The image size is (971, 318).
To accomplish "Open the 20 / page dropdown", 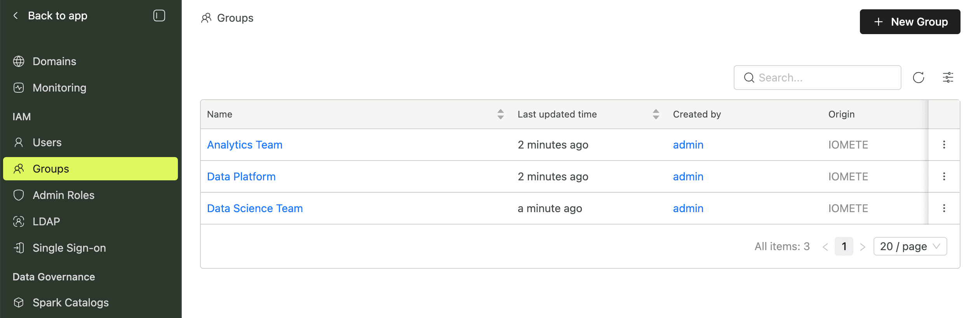I will pos(910,247).
